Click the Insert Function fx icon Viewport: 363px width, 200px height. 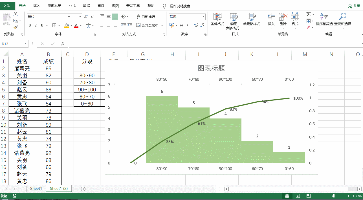pos(63,44)
